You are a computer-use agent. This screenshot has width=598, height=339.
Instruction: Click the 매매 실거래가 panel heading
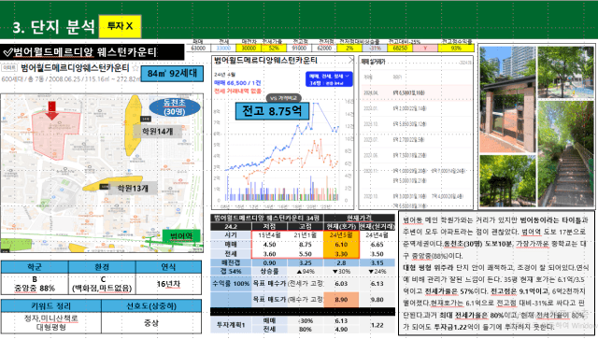coord(373,62)
